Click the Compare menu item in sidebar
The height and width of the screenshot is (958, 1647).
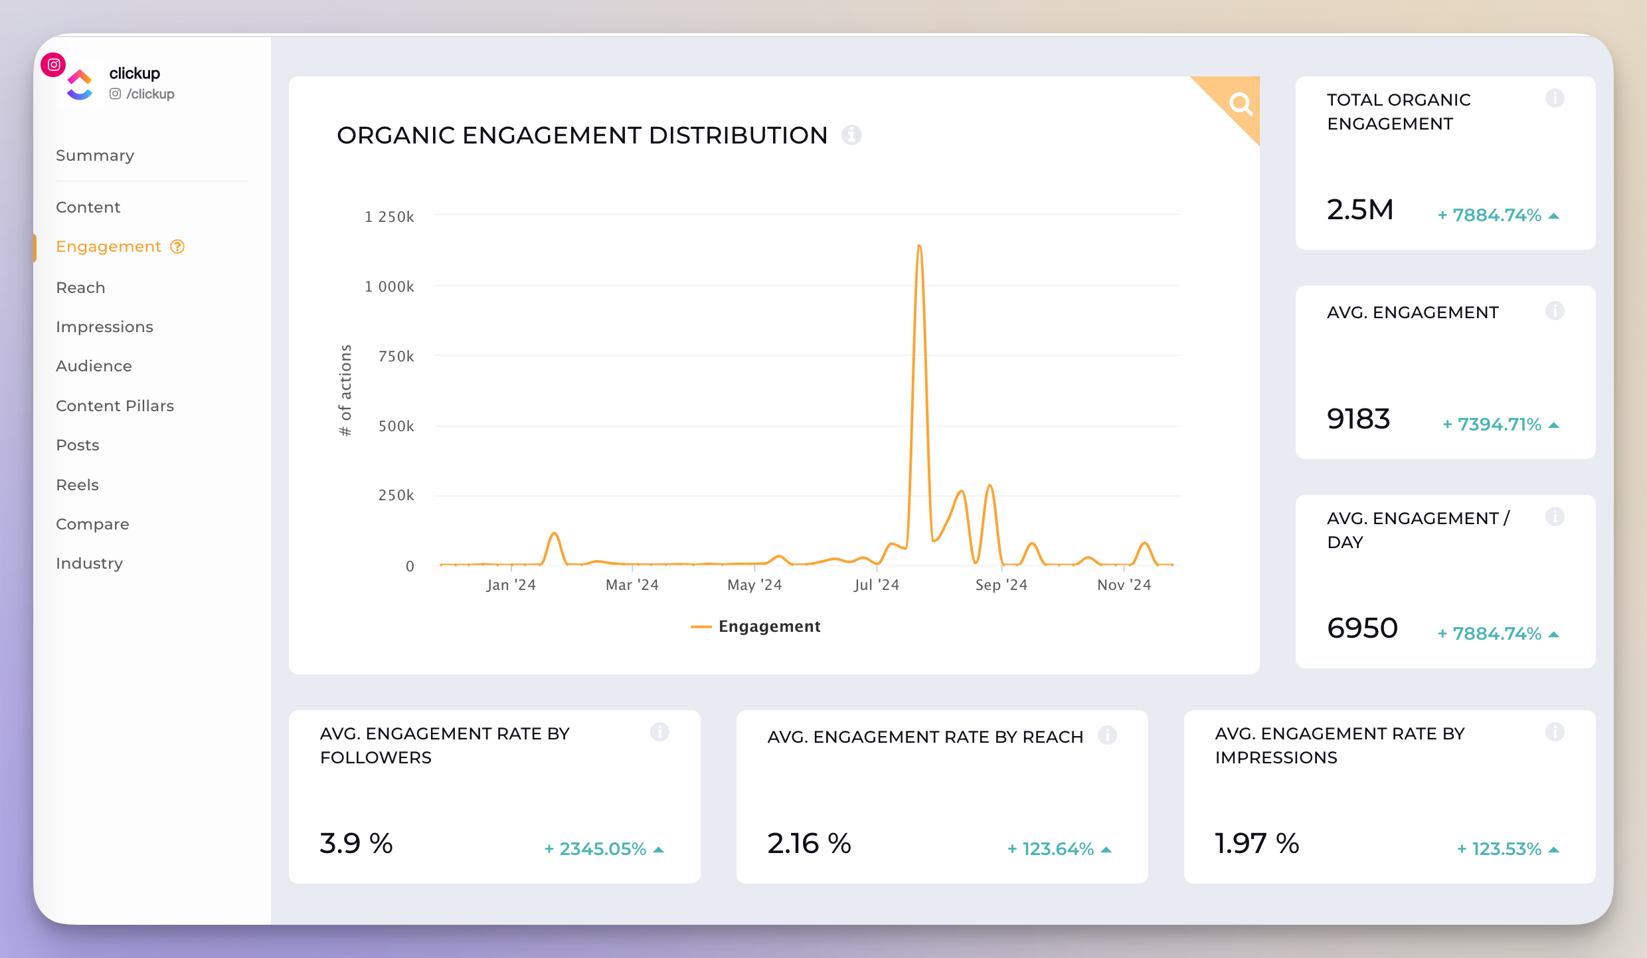point(91,524)
